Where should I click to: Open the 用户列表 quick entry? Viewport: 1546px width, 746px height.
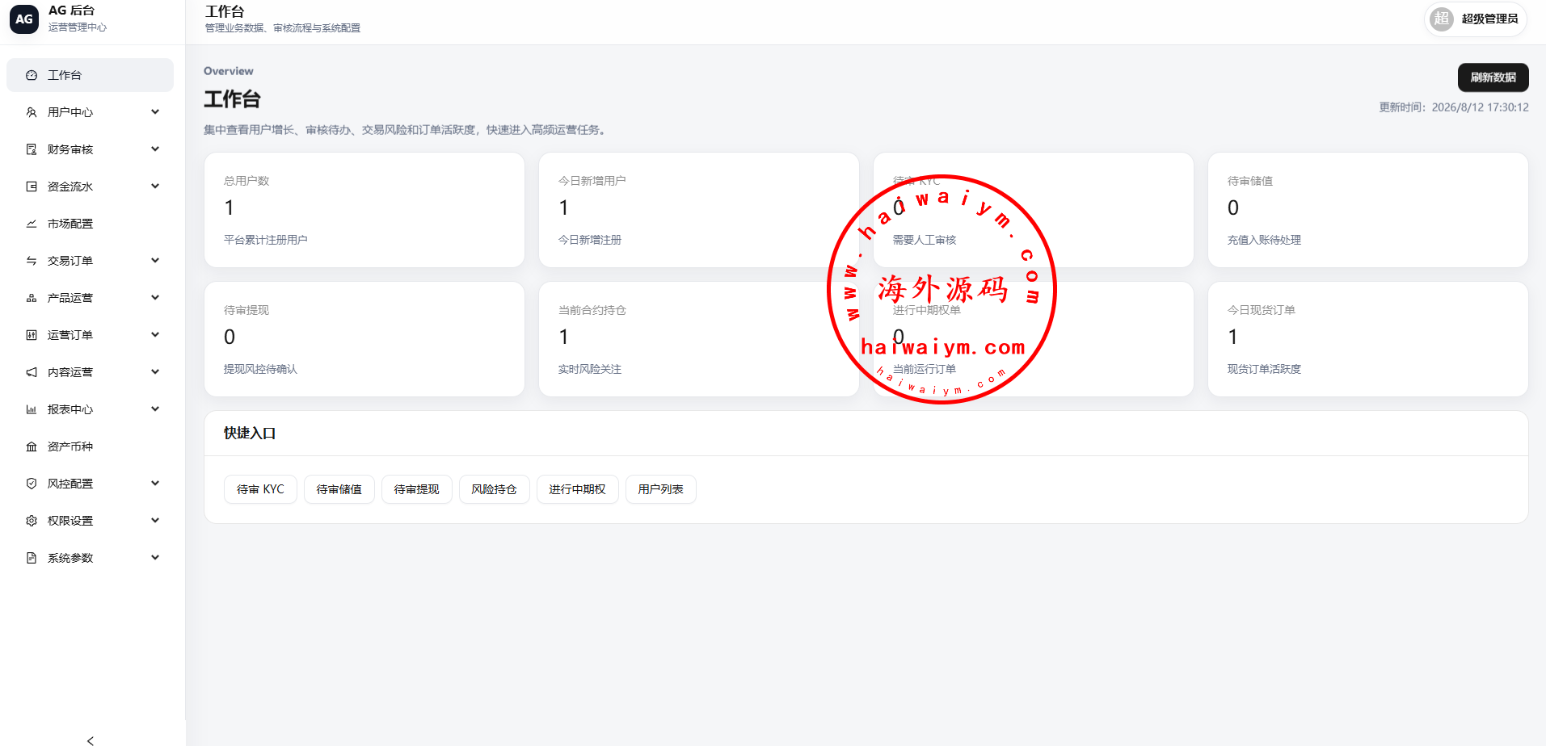tap(661, 489)
